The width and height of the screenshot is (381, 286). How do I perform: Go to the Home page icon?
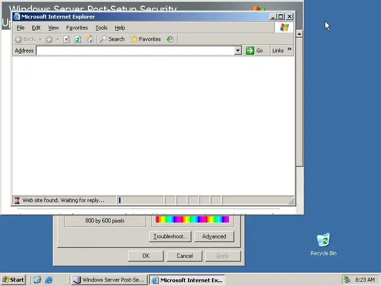click(90, 39)
